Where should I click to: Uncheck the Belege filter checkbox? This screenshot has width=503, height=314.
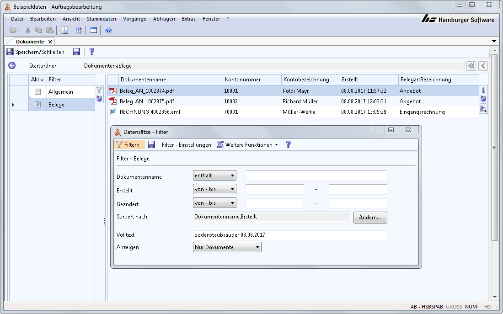point(37,105)
